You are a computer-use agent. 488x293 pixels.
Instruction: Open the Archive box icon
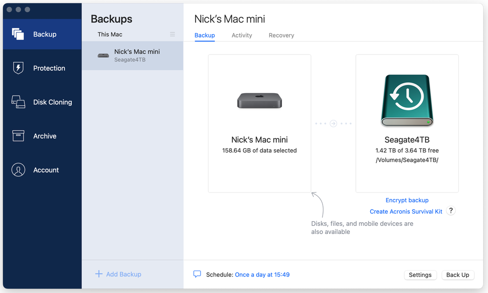click(18, 136)
